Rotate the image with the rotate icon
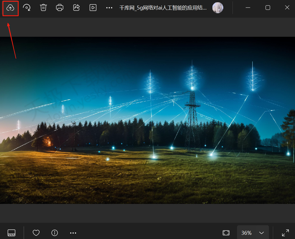The image size is (295, 239). point(27,8)
